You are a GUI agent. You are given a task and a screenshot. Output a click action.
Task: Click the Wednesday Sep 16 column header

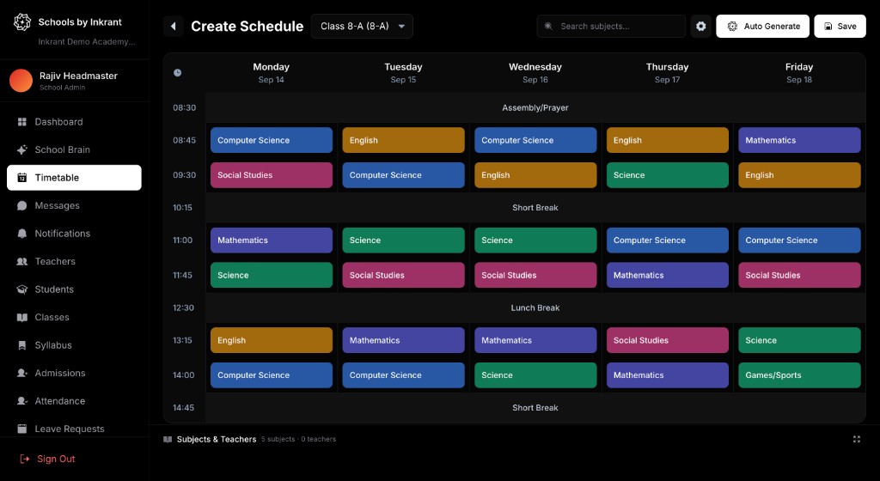click(535, 73)
